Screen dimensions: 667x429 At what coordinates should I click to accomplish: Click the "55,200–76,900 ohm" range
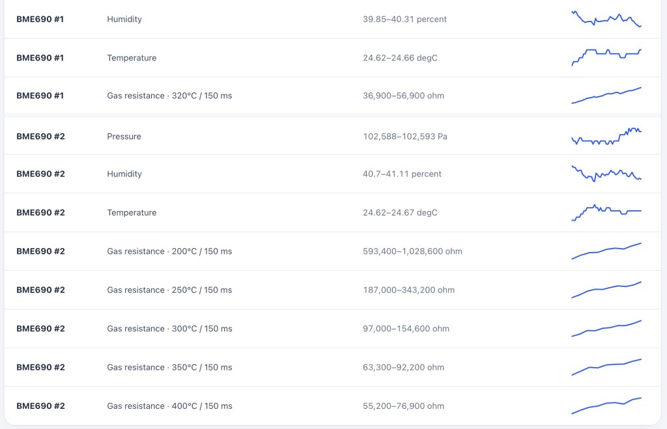(x=403, y=406)
